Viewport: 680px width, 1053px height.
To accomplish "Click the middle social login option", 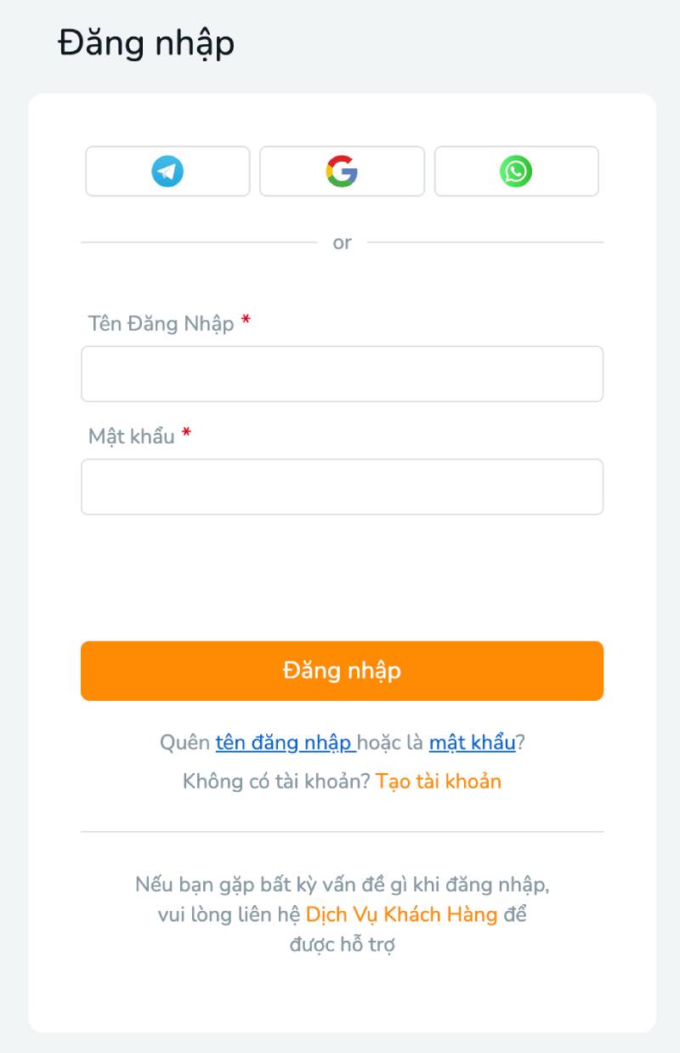I will tap(340, 171).
